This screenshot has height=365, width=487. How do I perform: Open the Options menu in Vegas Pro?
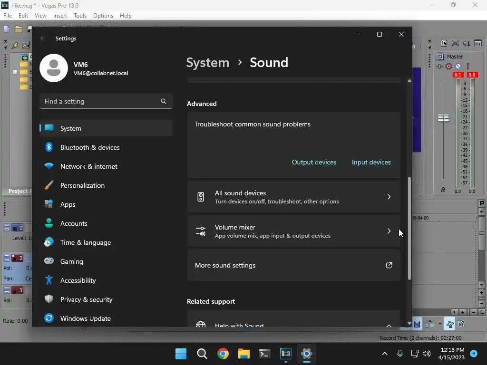[103, 16]
